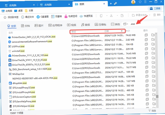Click the copy icon in toolbar

[101, 16]
